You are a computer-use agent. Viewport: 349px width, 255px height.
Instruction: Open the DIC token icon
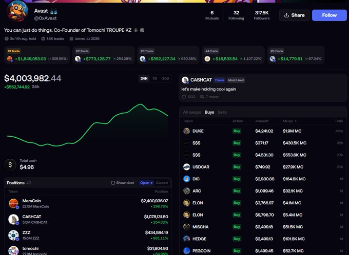[x=186, y=179]
